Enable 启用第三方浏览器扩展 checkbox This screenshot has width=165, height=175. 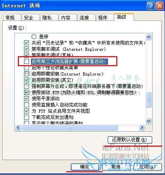26,61
